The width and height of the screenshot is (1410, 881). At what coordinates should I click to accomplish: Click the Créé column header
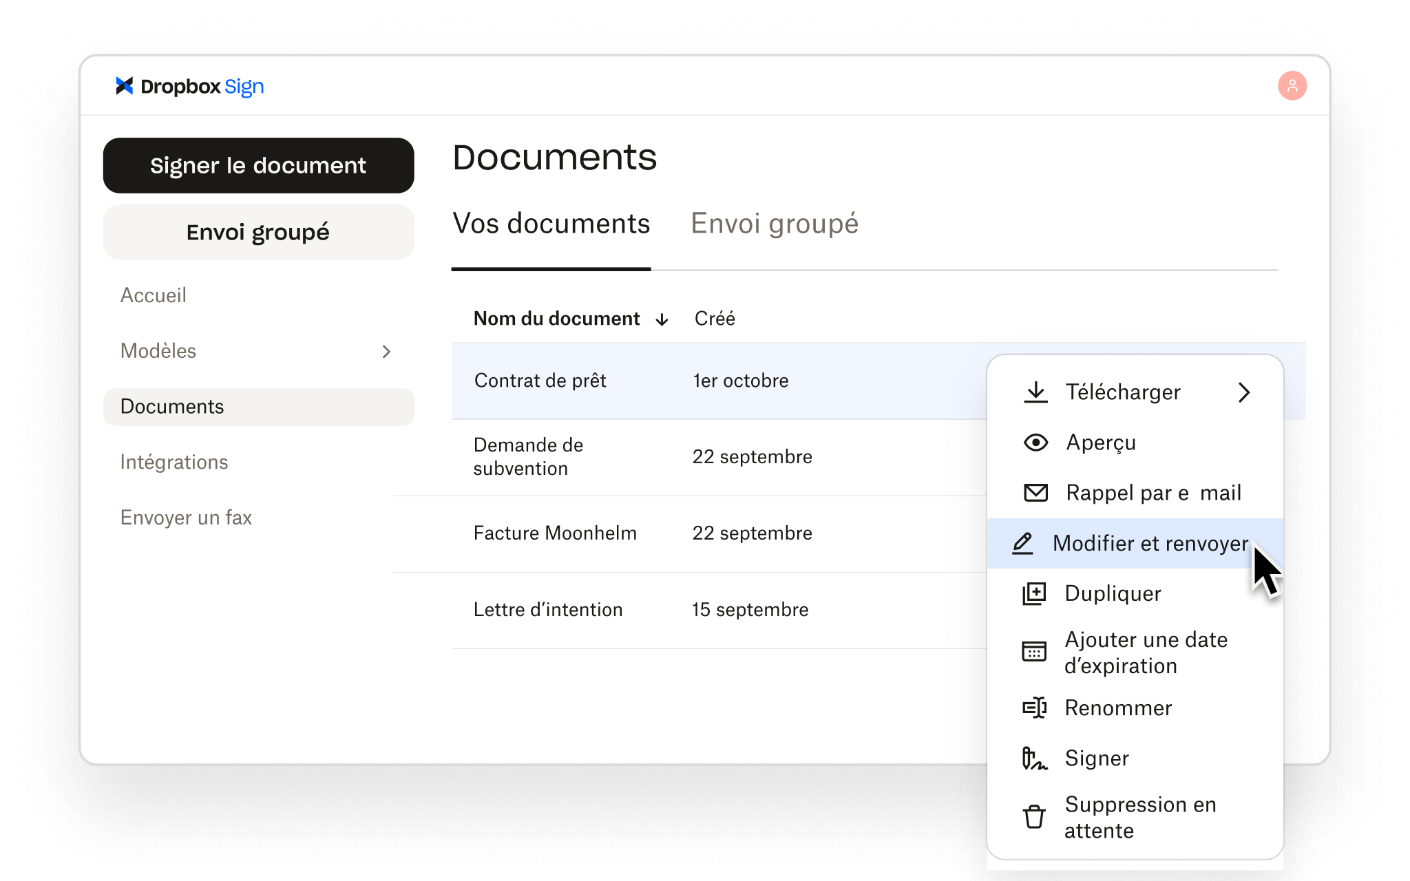[715, 319]
